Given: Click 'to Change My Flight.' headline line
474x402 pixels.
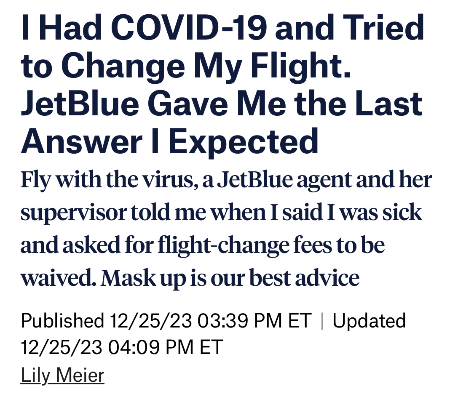Looking at the screenshot, I should [186, 66].
